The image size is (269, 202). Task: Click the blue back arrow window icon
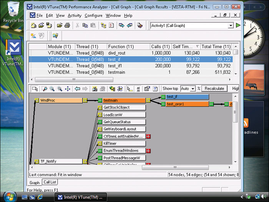click(130, 25)
